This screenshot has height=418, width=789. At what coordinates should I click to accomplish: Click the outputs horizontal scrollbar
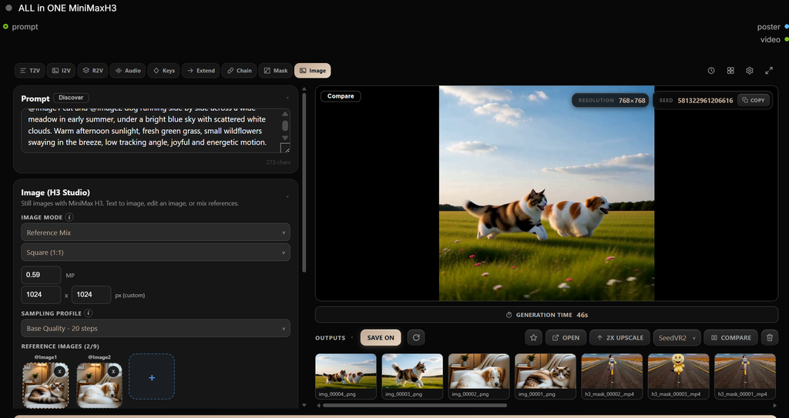[x=415, y=405]
